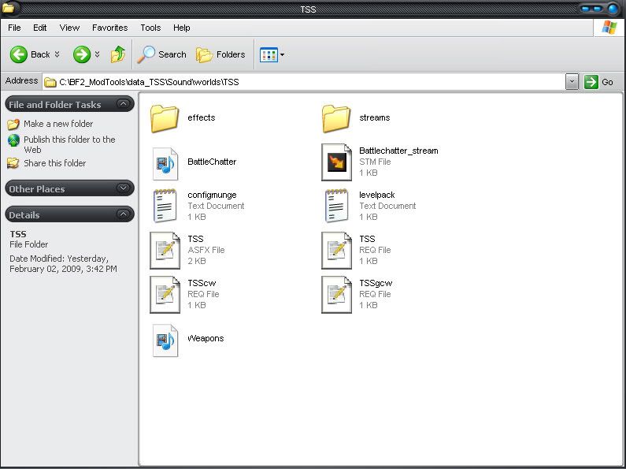
Task: Select the levelpack text document icon
Action: click(336, 206)
